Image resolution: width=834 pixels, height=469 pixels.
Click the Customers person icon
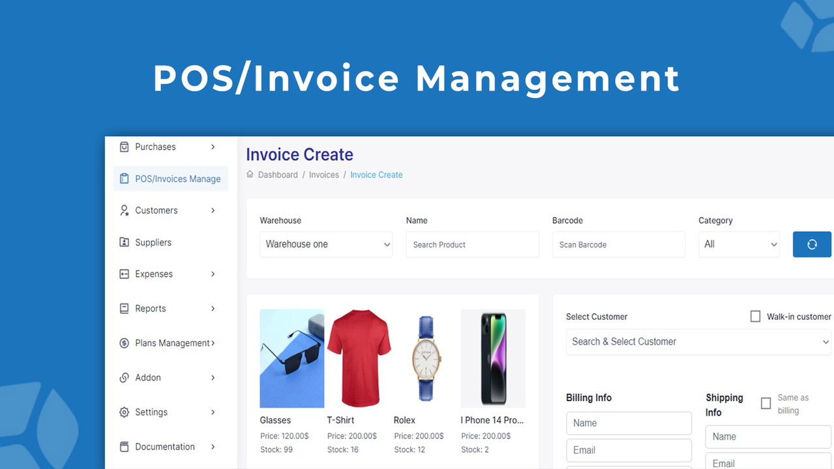[124, 210]
